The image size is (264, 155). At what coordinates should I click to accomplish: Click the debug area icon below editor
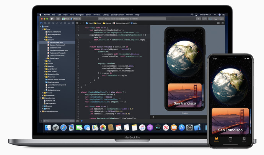point(77,121)
